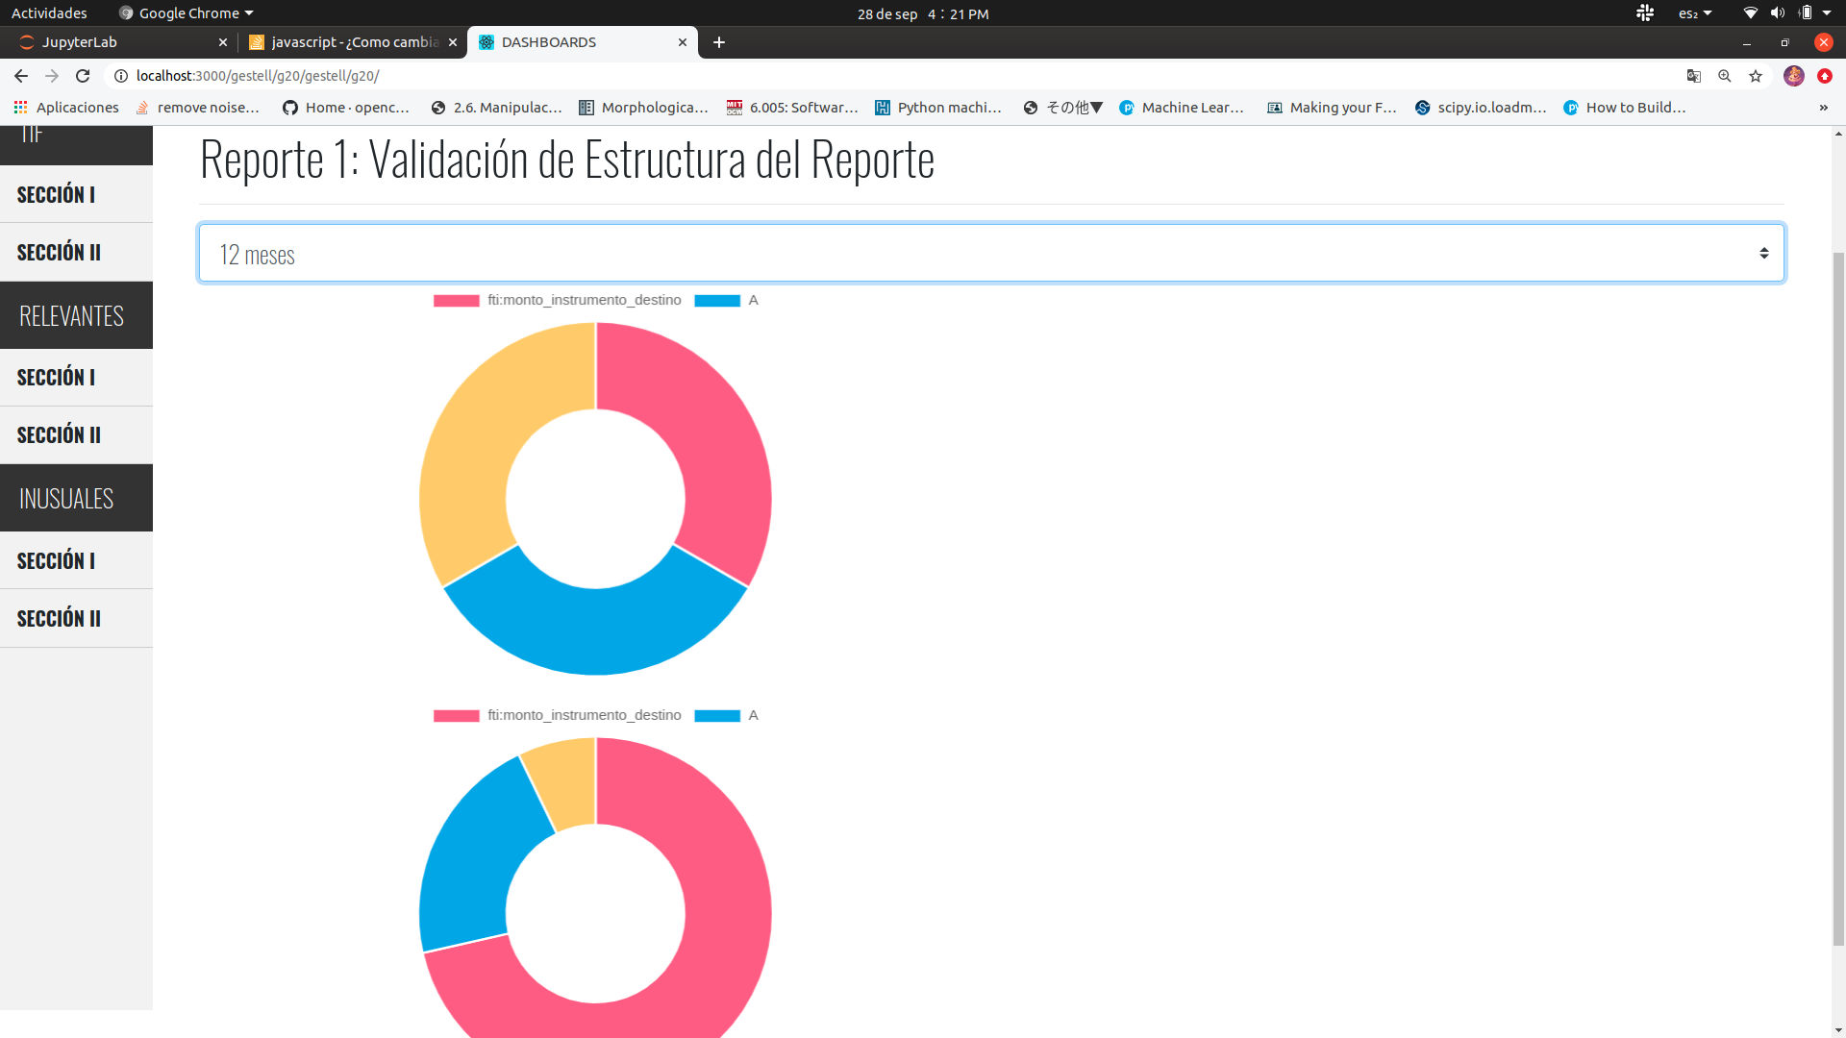Viewport: 1846px width, 1038px height.
Task: Open the Google Translate page icon
Action: [1694, 76]
